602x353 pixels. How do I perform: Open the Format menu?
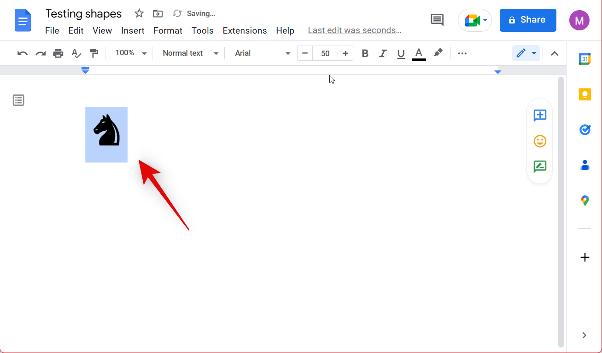click(168, 30)
